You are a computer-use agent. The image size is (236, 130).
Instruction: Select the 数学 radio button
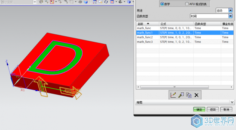(162, 4)
